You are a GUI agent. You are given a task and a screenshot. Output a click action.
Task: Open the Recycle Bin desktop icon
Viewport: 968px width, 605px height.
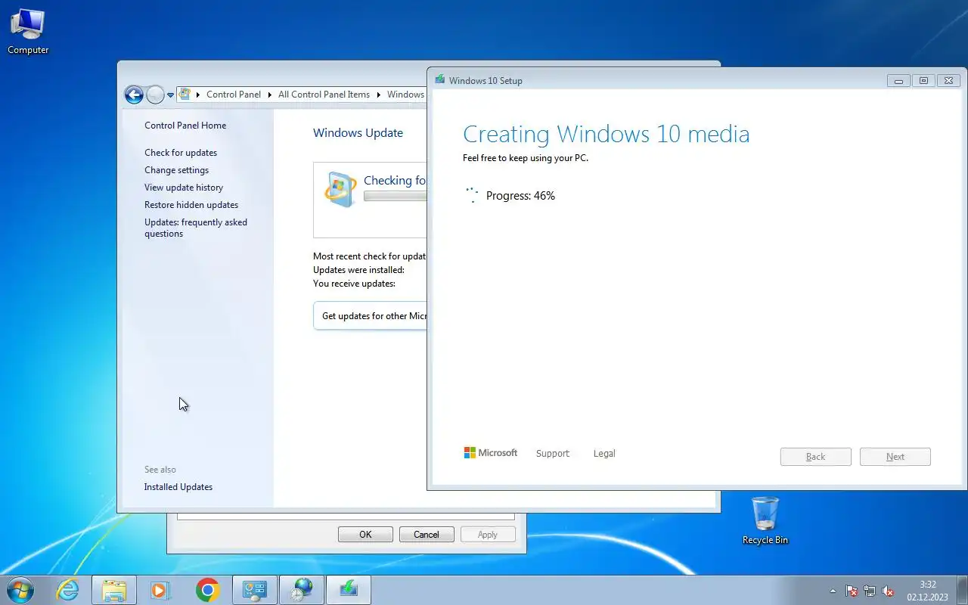click(765, 520)
